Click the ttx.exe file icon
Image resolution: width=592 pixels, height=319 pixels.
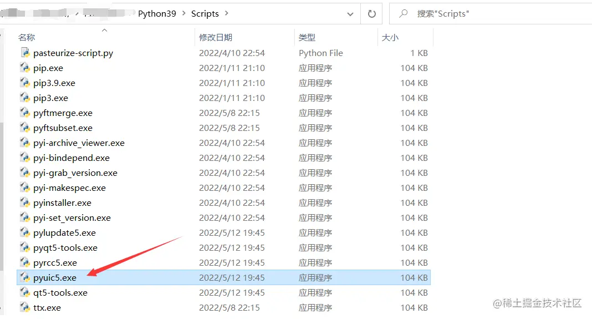tap(25, 307)
